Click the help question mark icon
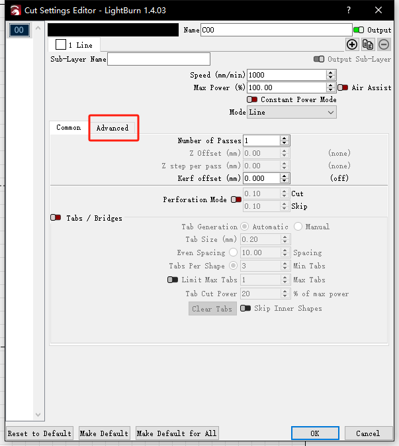Screen dimensions: 399x446 (349, 10)
